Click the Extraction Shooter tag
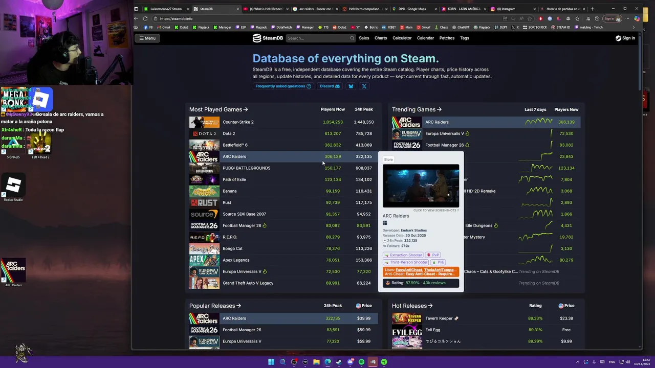This screenshot has width=655, height=368. click(x=403, y=255)
